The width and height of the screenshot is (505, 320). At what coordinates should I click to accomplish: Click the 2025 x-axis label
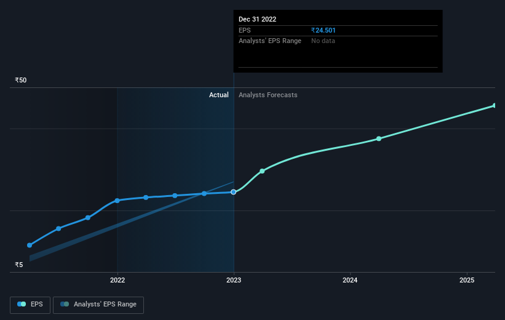coord(467,280)
